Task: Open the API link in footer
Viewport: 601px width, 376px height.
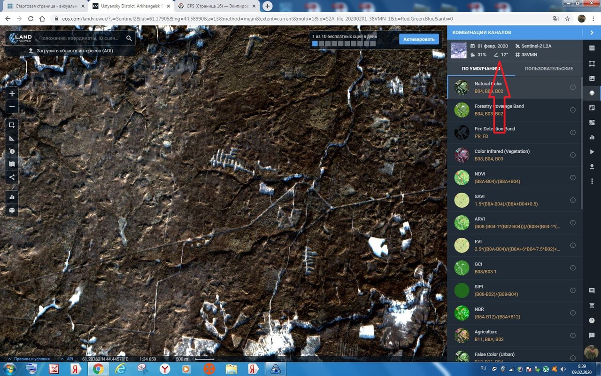Action: point(69,359)
